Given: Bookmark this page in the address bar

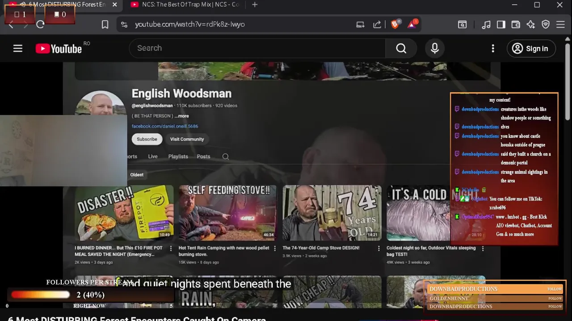Looking at the screenshot, I should pos(105,25).
